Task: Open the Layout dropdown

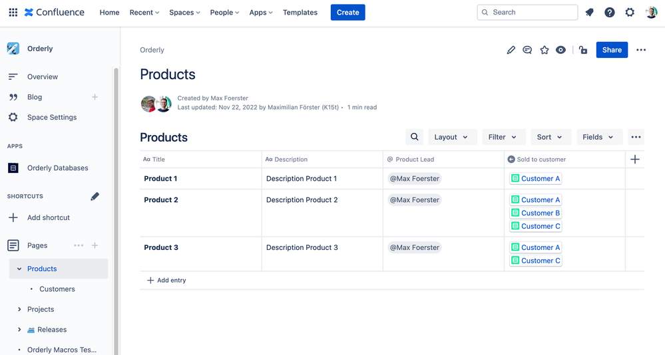Action: click(x=453, y=137)
